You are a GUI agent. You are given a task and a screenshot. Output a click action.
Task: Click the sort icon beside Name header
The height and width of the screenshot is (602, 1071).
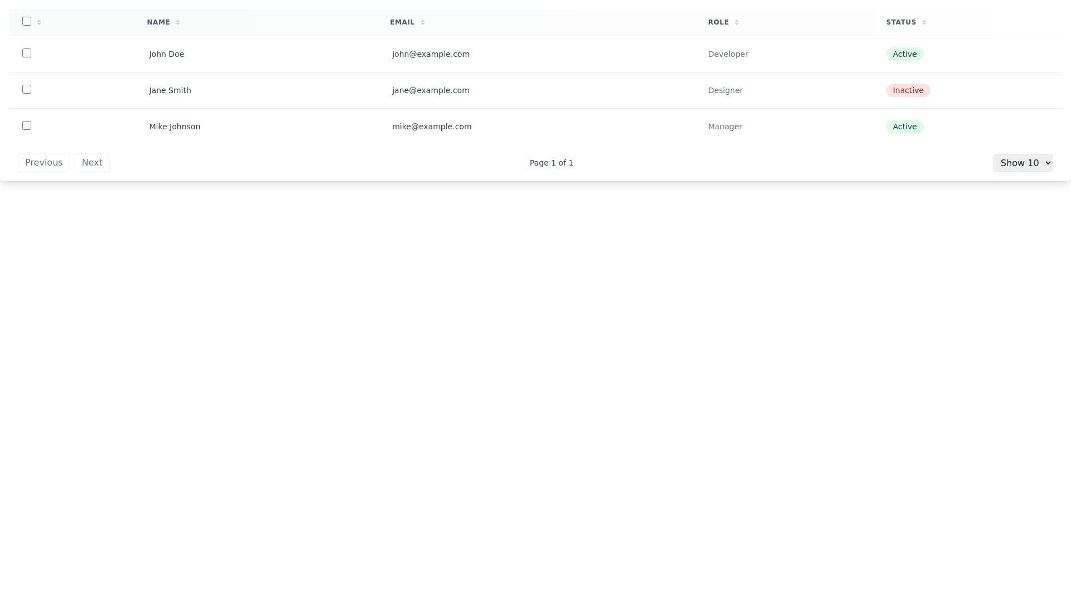(178, 22)
